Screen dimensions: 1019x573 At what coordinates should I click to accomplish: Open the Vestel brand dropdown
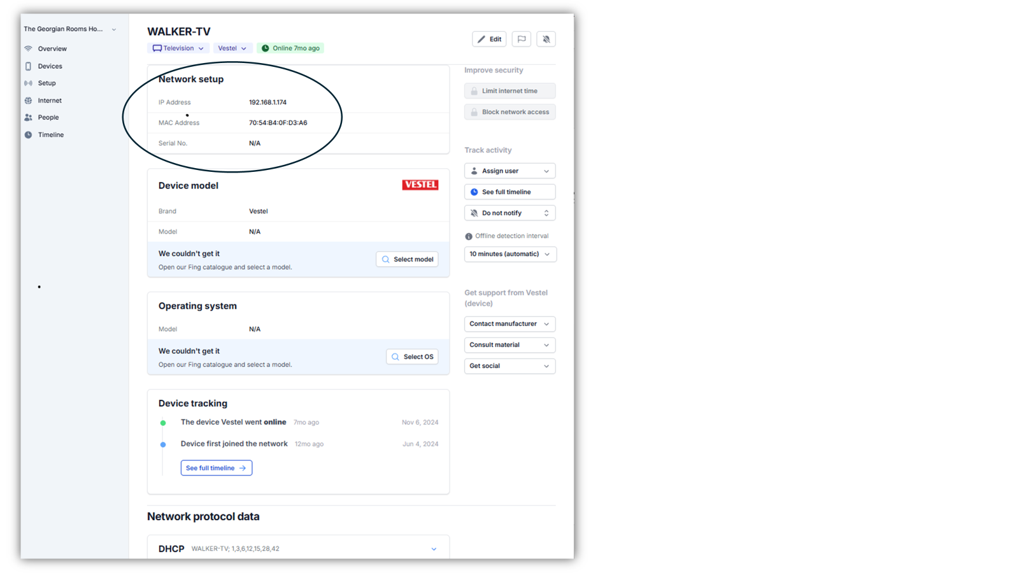pyautogui.click(x=232, y=48)
